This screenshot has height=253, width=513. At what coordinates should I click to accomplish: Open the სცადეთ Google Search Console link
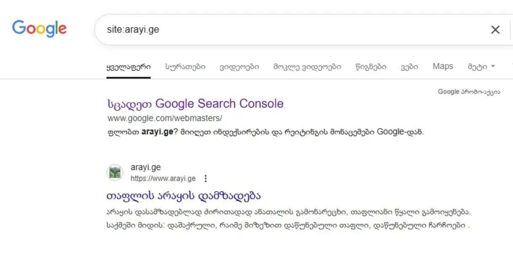click(195, 104)
